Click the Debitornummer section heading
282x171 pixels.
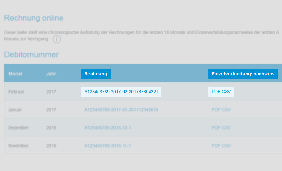[x=31, y=55]
